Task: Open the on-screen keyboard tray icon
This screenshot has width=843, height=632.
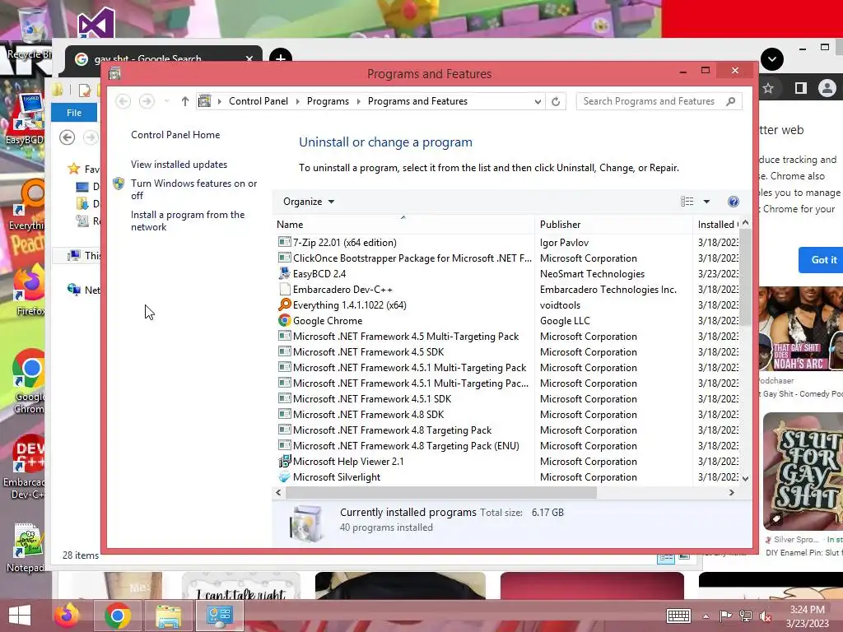Action: (x=678, y=616)
